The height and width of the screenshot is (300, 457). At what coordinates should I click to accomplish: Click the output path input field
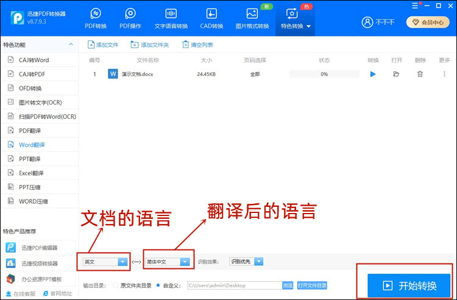(235, 285)
